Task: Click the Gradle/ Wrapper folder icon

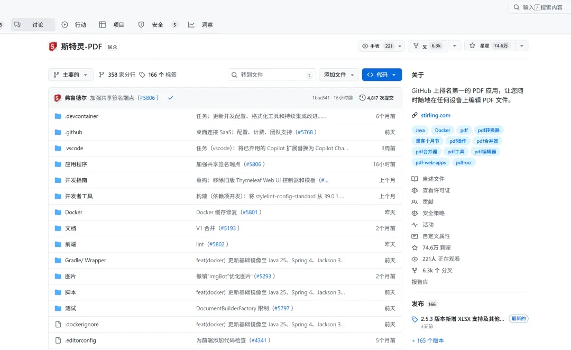Action: click(x=58, y=261)
